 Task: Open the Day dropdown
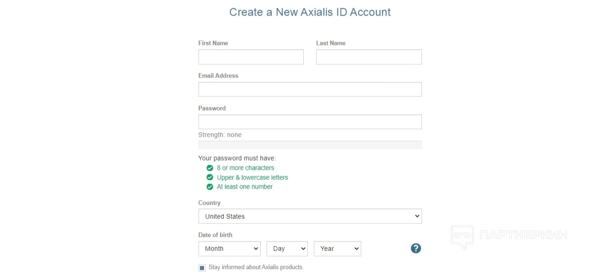[x=287, y=248]
